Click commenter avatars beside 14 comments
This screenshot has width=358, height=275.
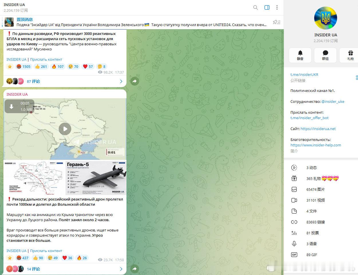pos(15,269)
